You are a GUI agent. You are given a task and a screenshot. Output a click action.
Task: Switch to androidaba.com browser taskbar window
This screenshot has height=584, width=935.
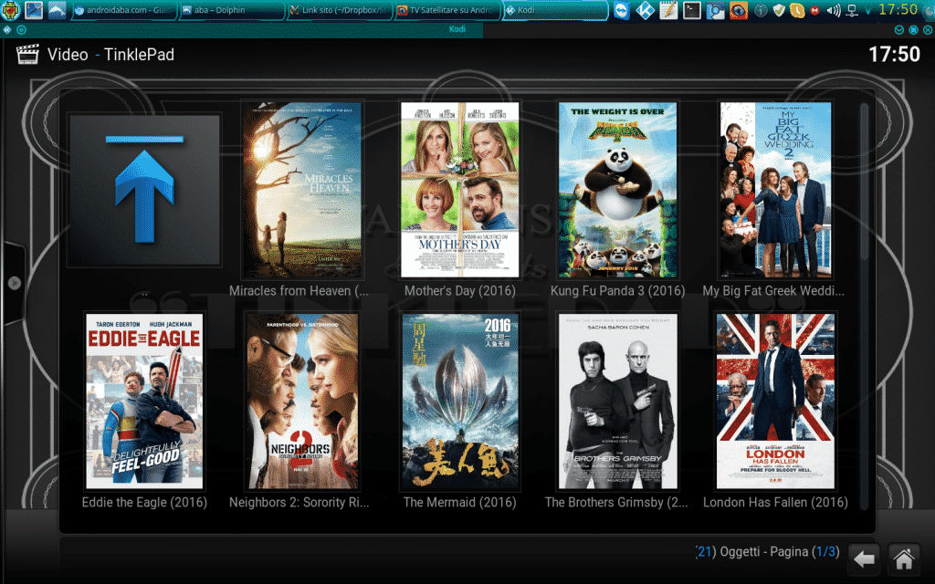pos(124,10)
